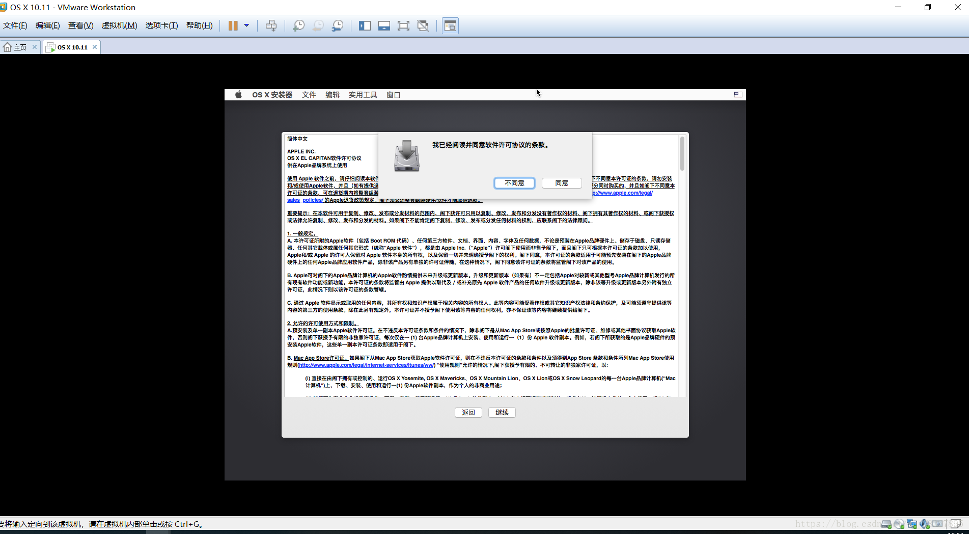Click the APPLE INC. text

click(x=301, y=152)
